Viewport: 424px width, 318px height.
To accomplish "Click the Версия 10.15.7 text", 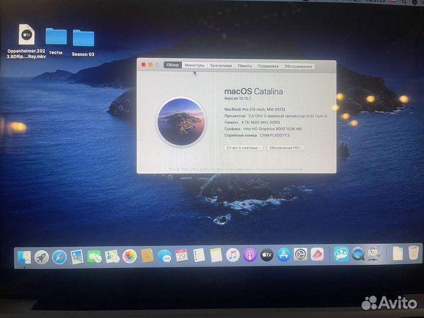I will click(x=238, y=98).
